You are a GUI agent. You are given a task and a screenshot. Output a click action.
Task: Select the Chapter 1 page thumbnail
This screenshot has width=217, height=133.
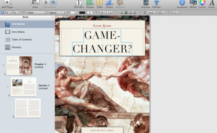pos(19,65)
